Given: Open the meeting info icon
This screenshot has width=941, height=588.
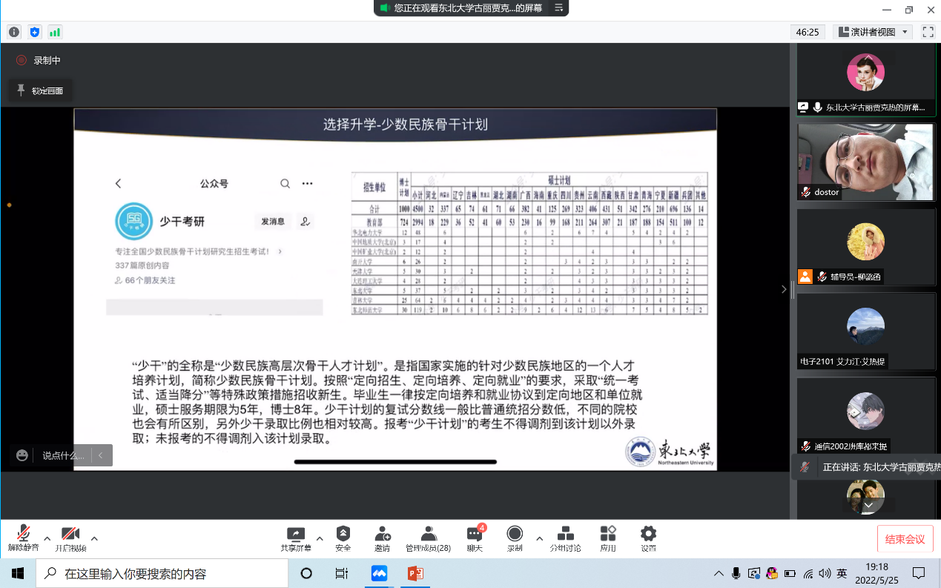Looking at the screenshot, I should click(x=14, y=32).
